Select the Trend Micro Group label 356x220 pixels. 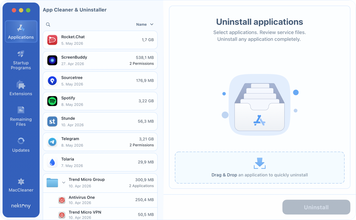tap(87, 179)
